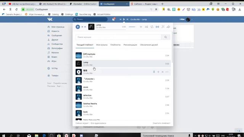This screenshot has height=137, width=244.
Task: Switch to the Обновления друзей tab
Action: 149,45
